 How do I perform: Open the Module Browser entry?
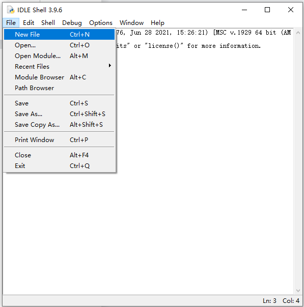coord(59,77)
